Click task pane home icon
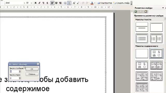 click(x=146, y=12)
